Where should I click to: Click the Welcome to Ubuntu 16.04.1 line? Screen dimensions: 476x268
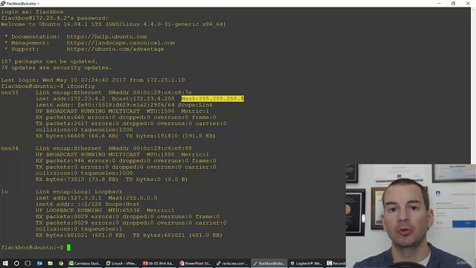114,24
